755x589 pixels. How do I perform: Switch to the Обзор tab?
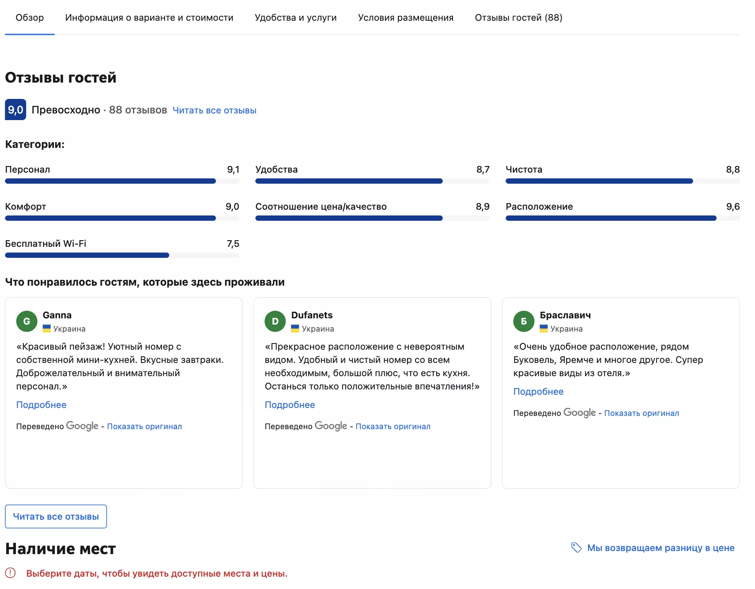[30, 18]
